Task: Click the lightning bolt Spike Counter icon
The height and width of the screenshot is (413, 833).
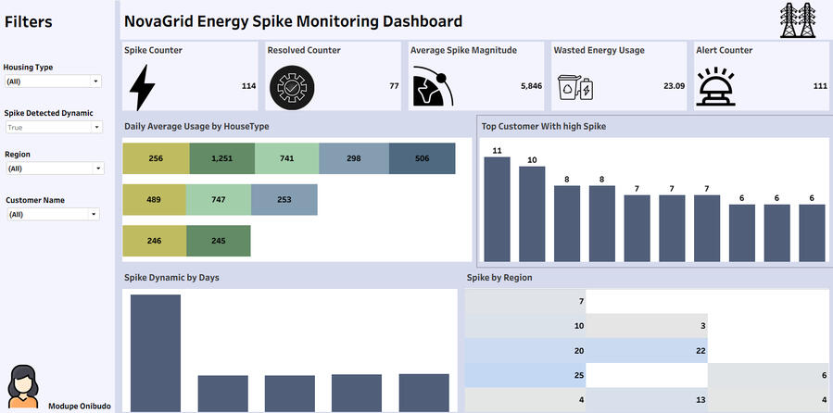Action: tap(142, 87)
